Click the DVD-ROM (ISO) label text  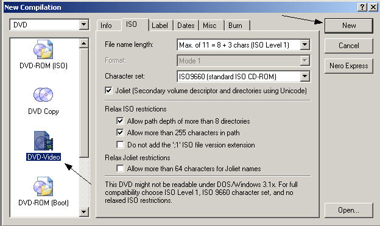click(x=43, y=65)
